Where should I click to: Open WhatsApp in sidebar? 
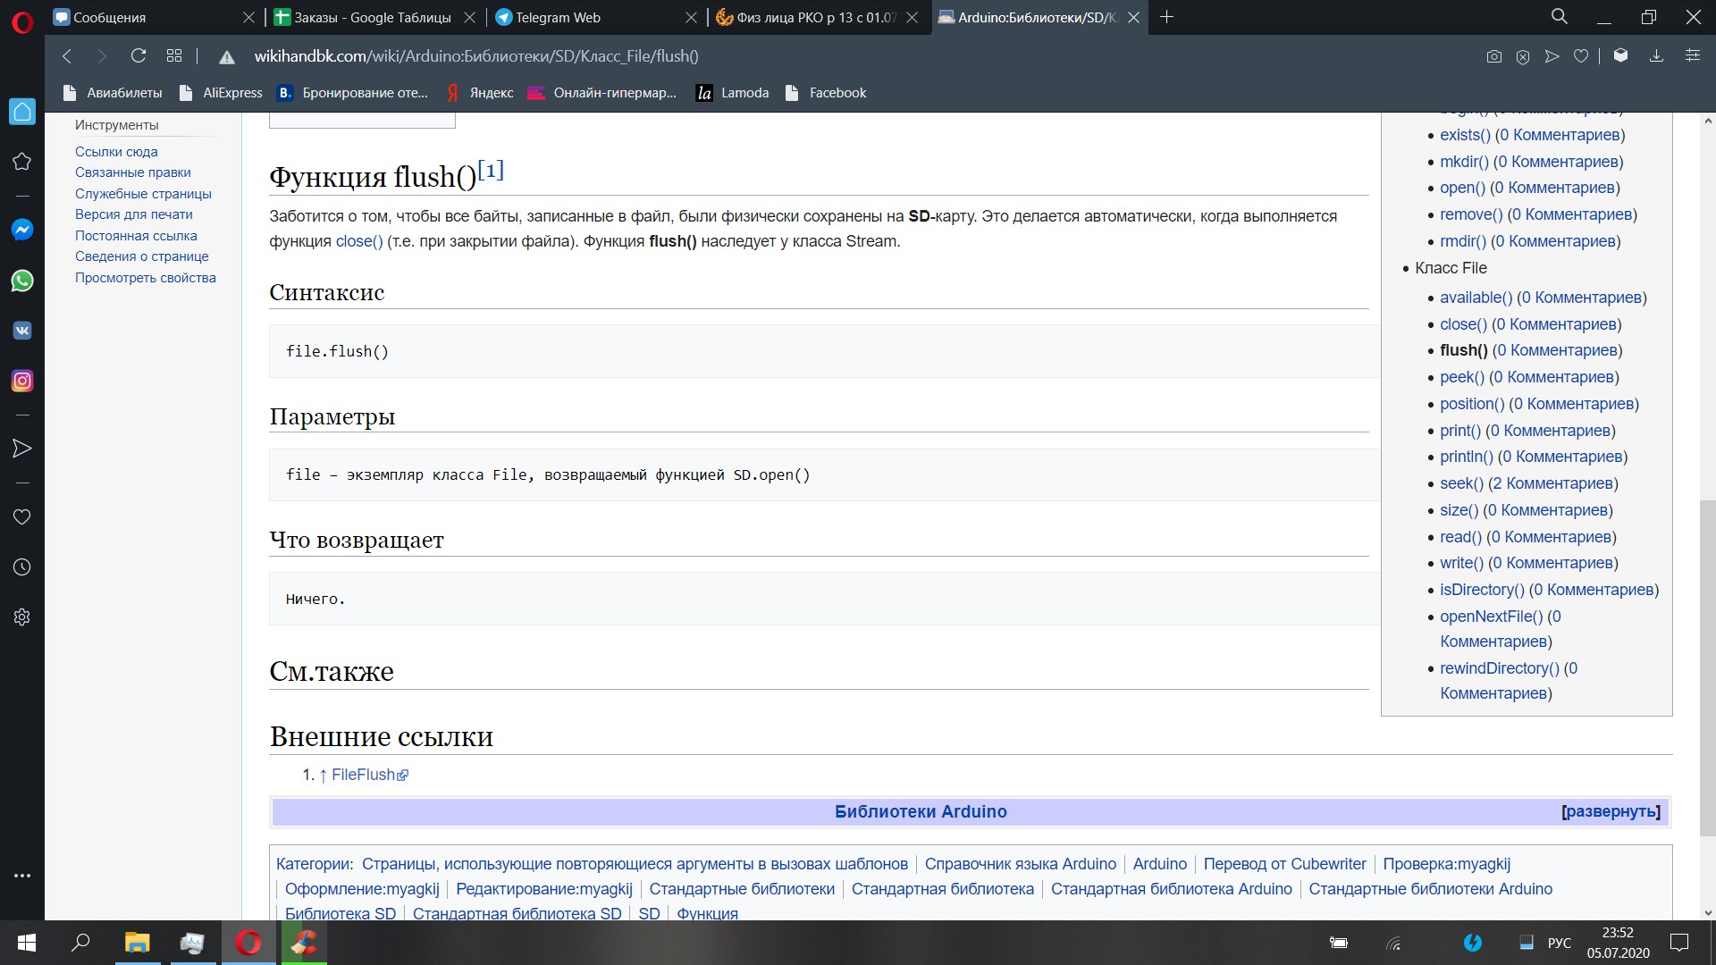[x=22, y=281]
